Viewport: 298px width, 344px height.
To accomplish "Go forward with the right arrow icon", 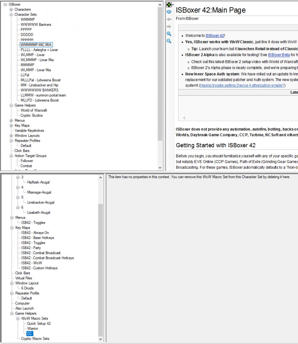I will point(169,26).
